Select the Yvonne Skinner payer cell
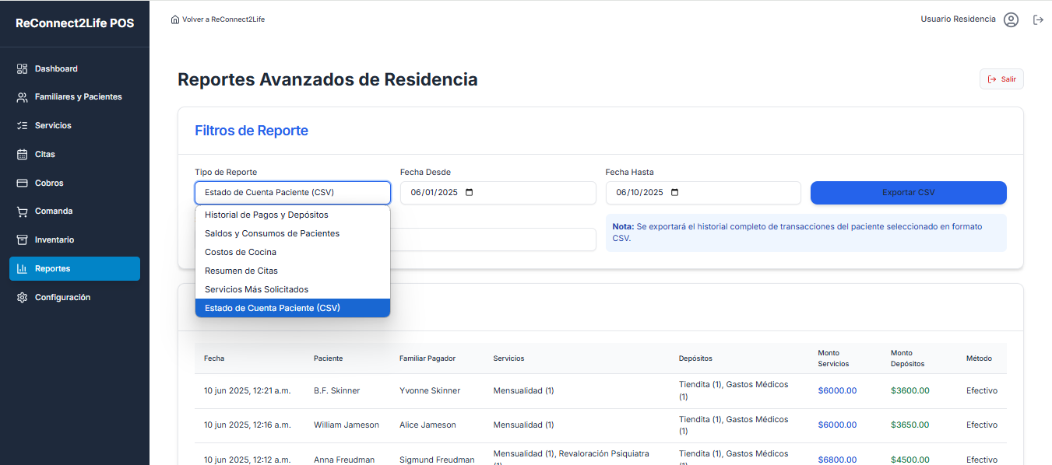The height and width of the screenshot is (465, 1052). pyautogui.click(x=430, y=390)
